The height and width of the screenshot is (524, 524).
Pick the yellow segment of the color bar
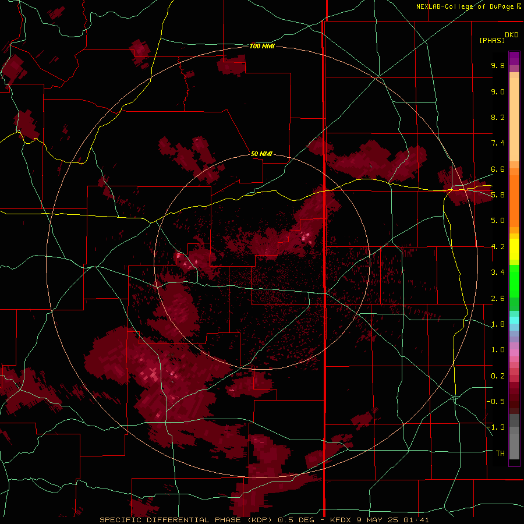[x=514, y=249]
